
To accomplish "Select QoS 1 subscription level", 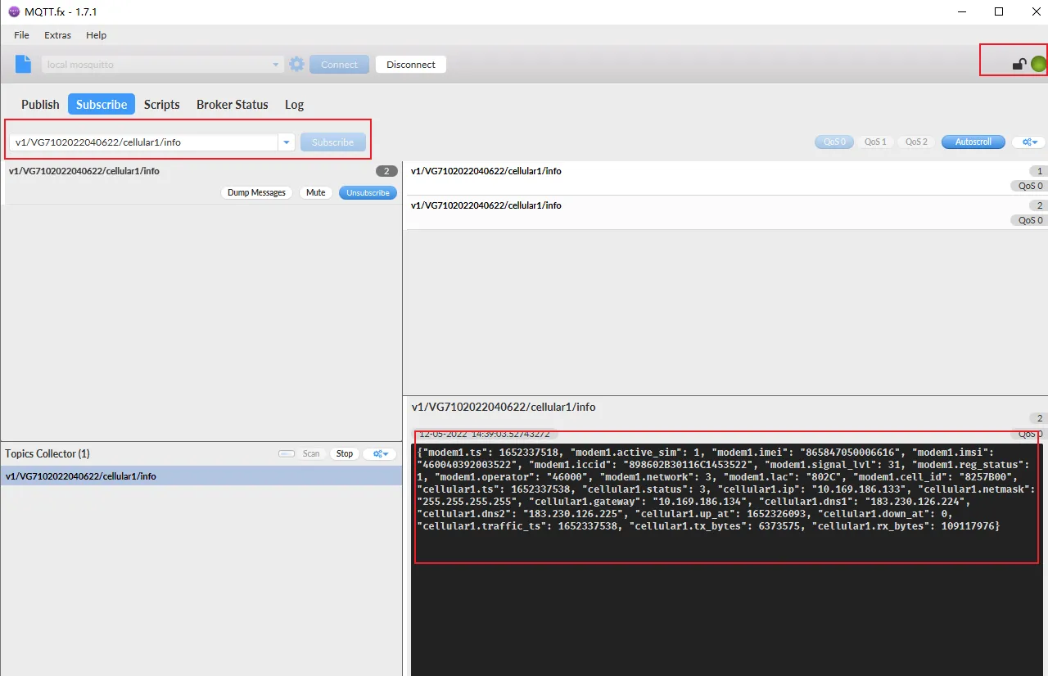I will [875, 142].
